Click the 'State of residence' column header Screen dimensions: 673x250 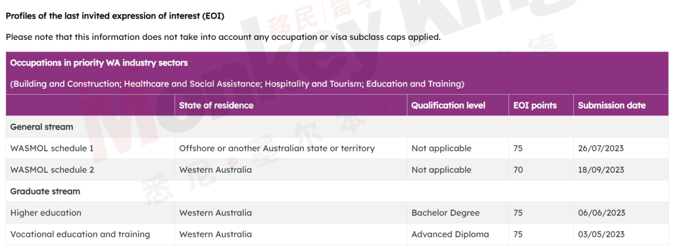coord(216,105)
